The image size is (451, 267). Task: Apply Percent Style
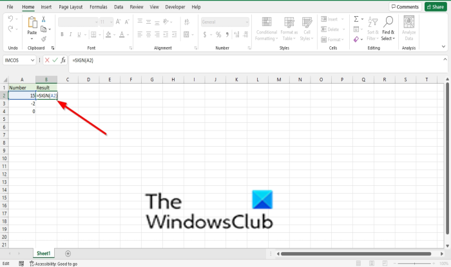click(218, 35)
